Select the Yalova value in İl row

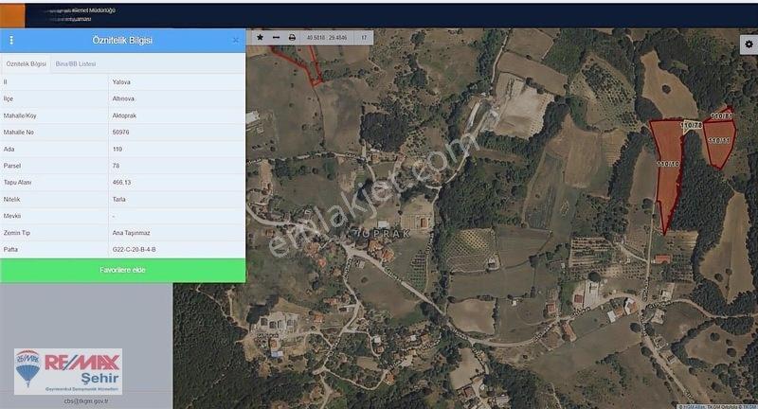[121, 82]
